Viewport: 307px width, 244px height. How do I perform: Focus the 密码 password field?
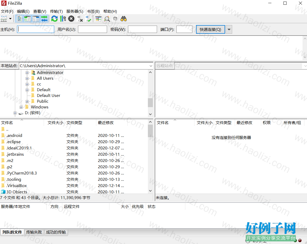pos(142,29)
